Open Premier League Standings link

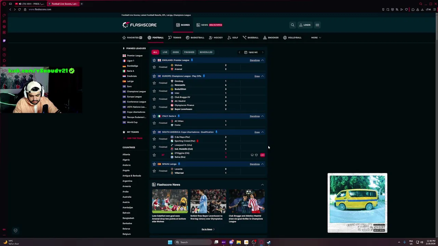255,60
